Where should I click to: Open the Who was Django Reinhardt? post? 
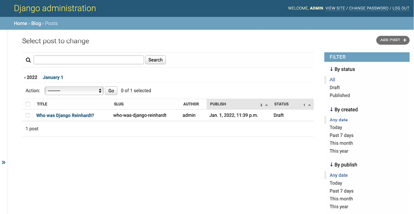(65, 115)
